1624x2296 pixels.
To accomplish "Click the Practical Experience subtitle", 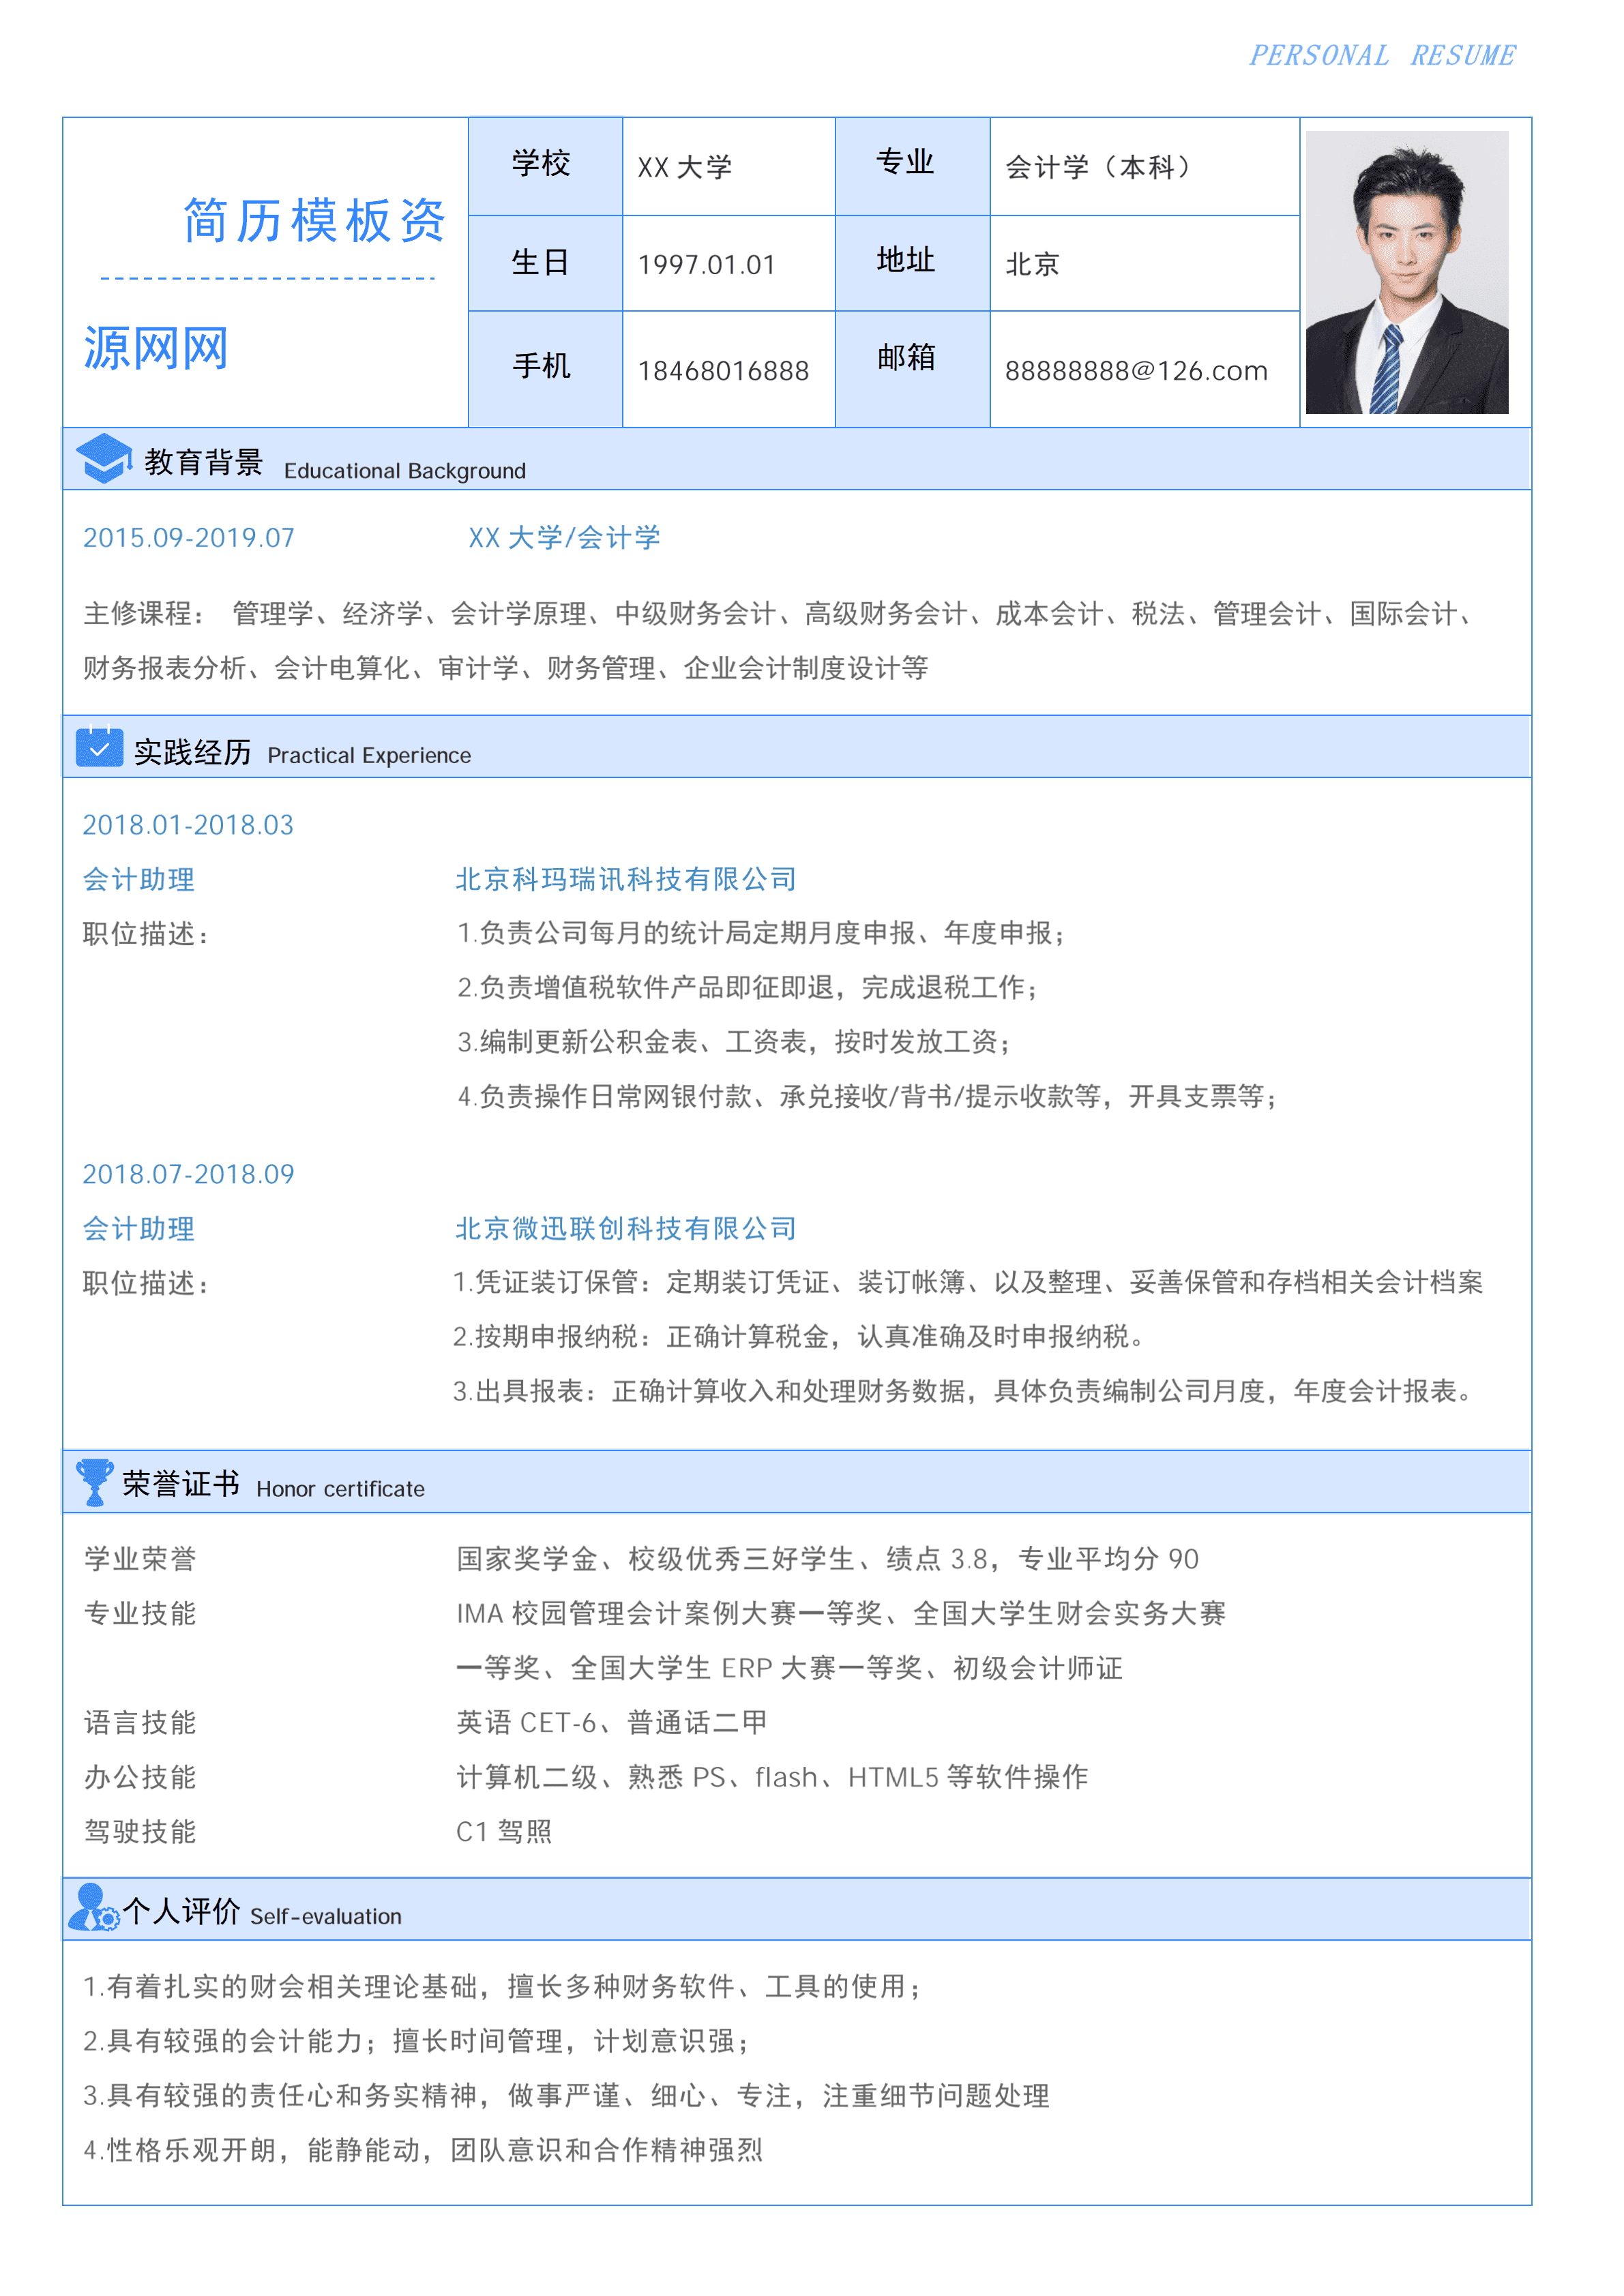I will 369,756.
